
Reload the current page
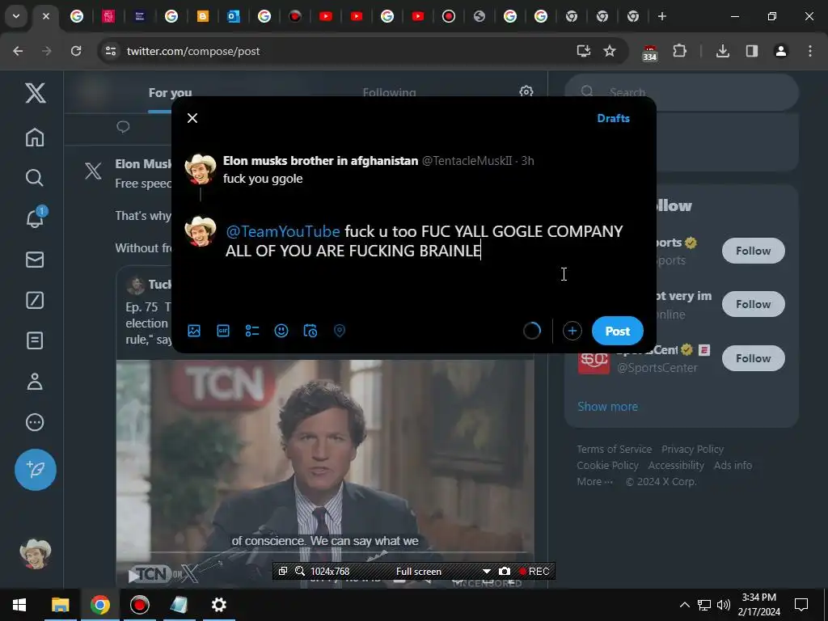pos(76,51)
